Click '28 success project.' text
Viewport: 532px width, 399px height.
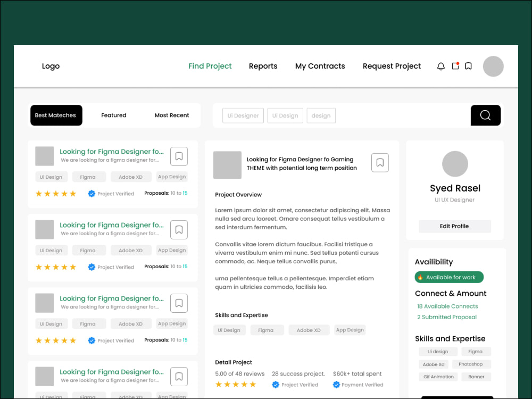(x=298, y=374)
